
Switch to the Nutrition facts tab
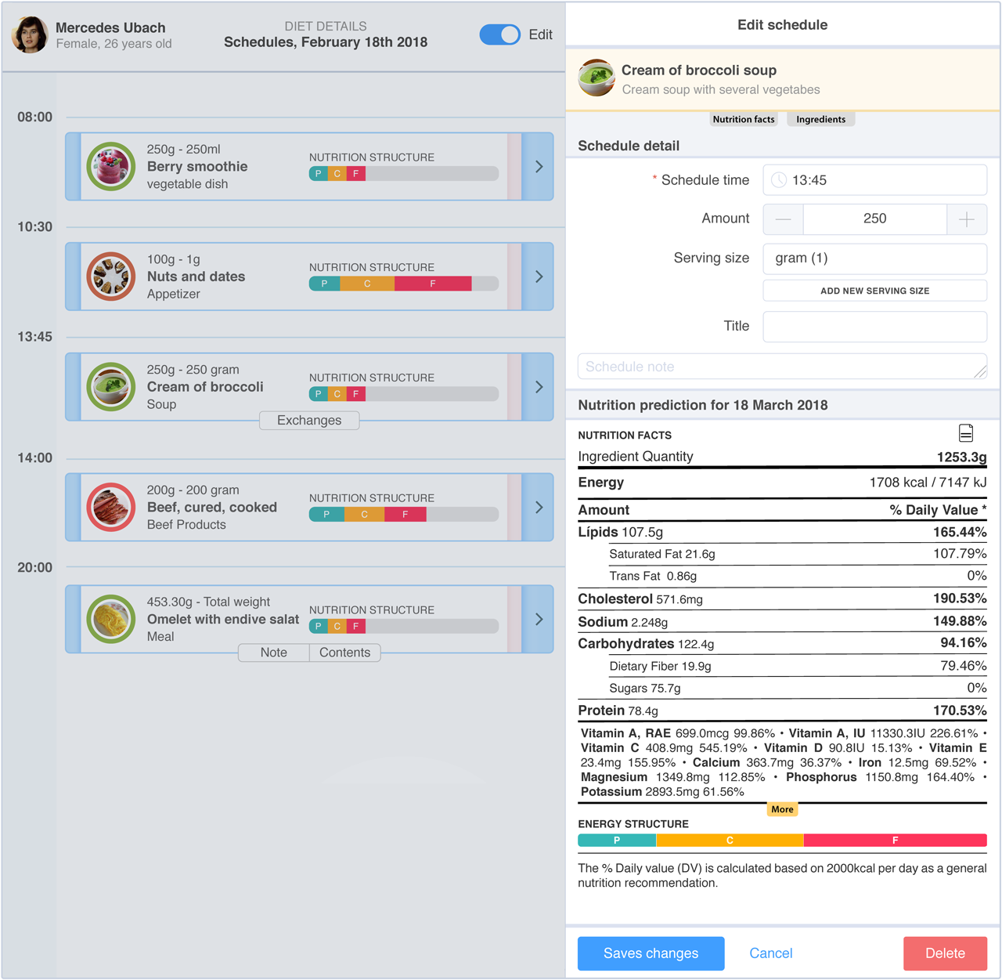tap(744, 119)
